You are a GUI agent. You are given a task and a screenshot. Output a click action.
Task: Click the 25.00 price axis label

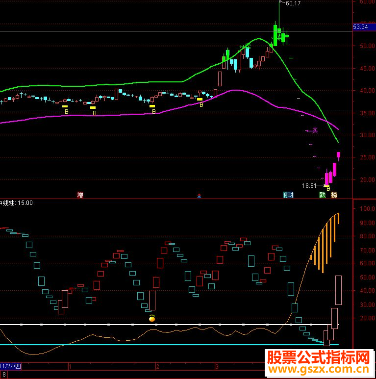click(367, 157)
